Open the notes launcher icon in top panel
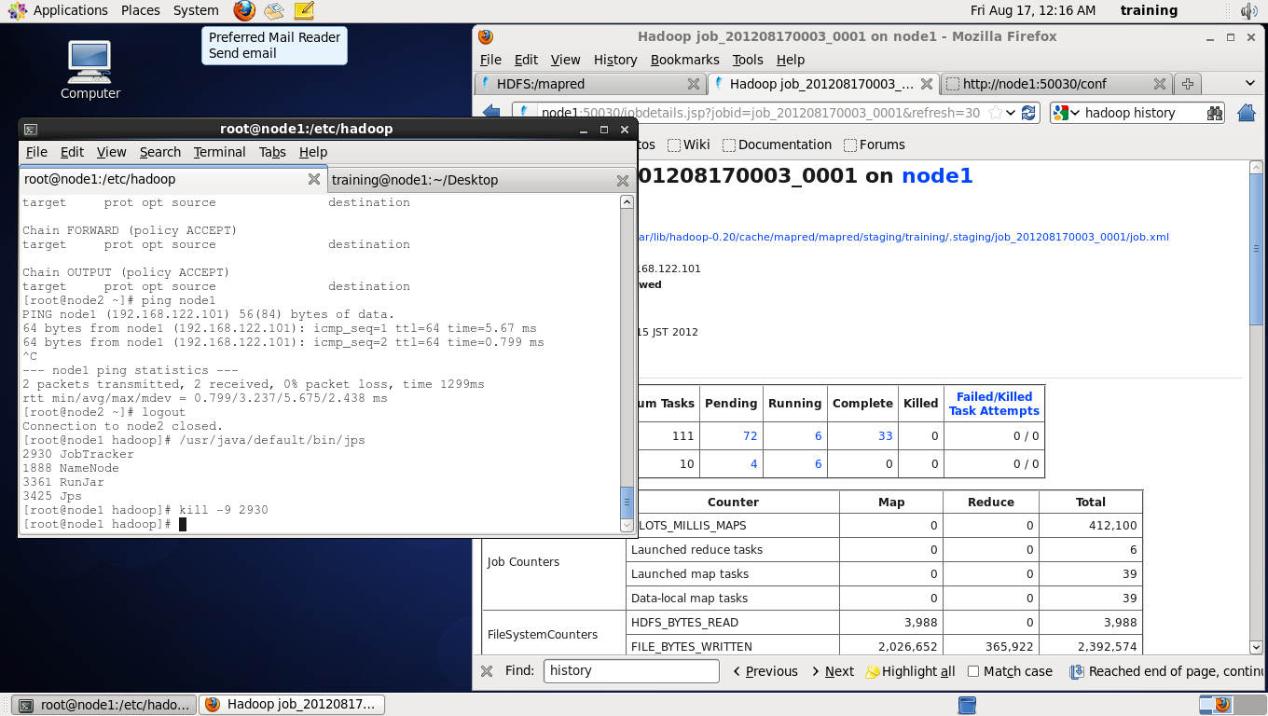Image resolution: width=1268 pixels, height=716 pixels. pos(304,10)
